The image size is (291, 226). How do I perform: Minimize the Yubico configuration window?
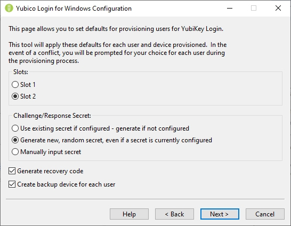(230, 8)
